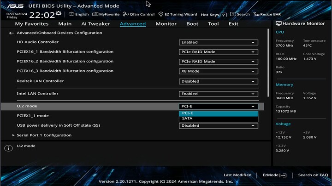Switch to Monitor tab
This screenshot has height=186, width=332.
[x=166, y=24]
